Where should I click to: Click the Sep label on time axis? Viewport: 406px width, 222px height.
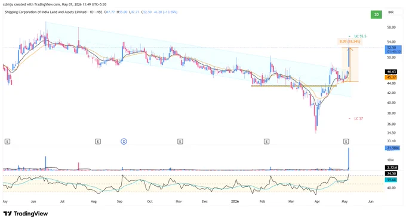[119, 201]
